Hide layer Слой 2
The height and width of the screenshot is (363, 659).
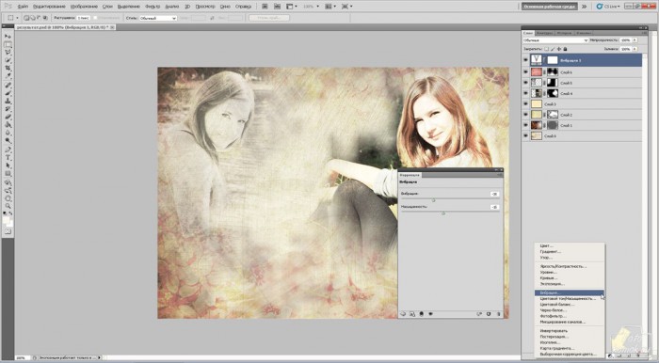[x=525, y=115]
